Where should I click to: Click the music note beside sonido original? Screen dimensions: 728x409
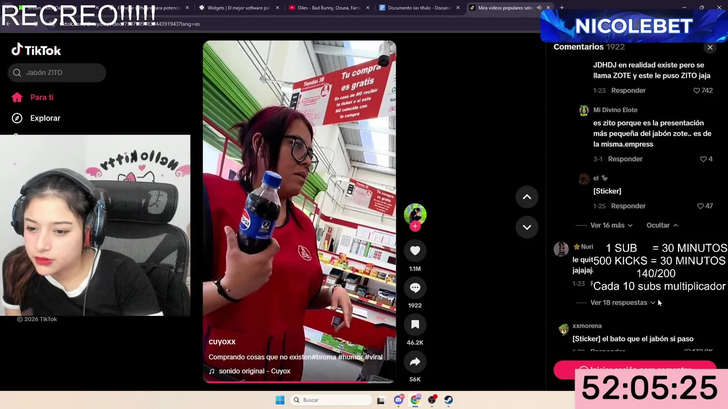click(x=212, y=371)
